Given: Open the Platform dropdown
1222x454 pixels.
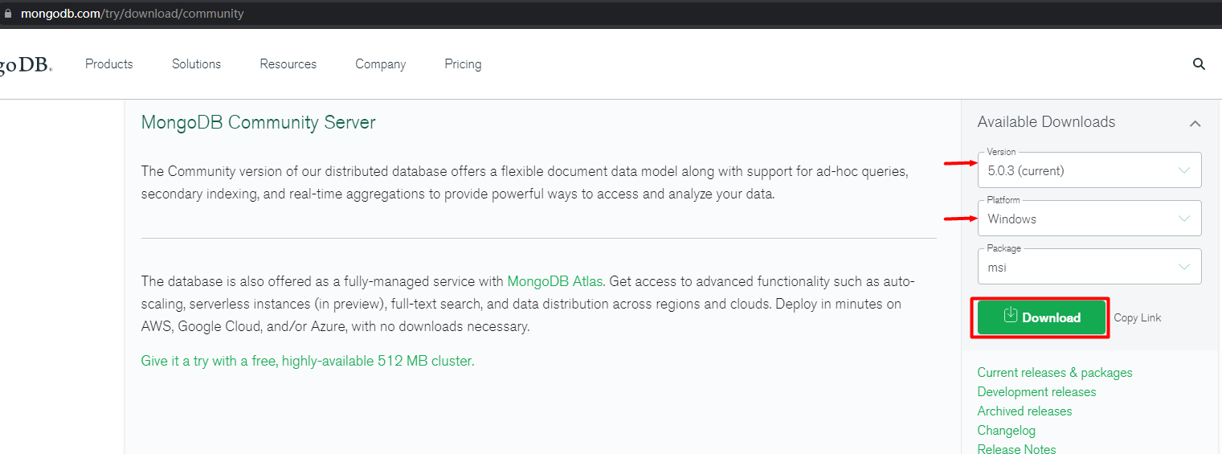Looking at the screenshot, I should [1089, 219].
